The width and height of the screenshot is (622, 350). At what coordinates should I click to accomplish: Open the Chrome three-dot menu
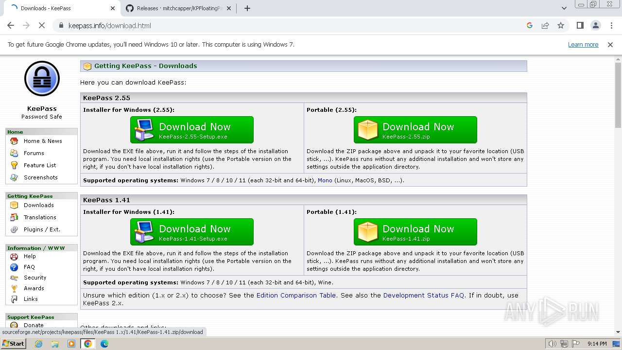click(611, 25)
